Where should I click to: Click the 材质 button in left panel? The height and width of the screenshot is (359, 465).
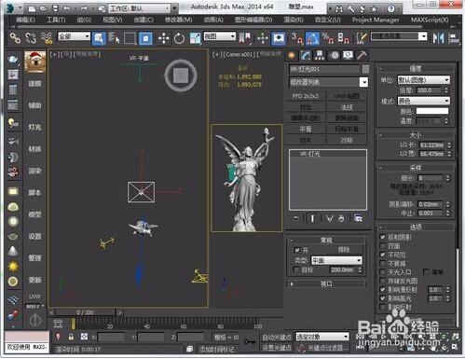coord(34,149)
